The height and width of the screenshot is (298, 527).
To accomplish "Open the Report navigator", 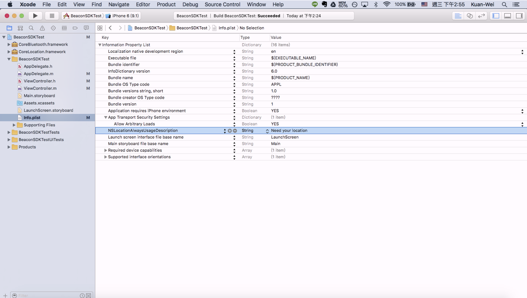I will click(86, 28).
